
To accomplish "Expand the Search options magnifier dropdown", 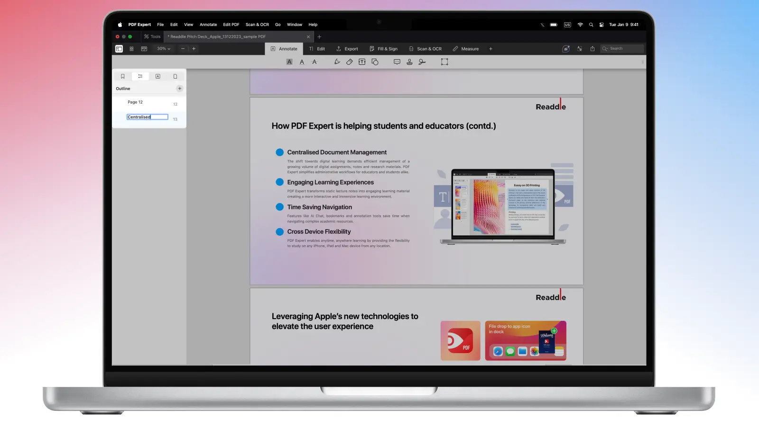I will [605, 49].
